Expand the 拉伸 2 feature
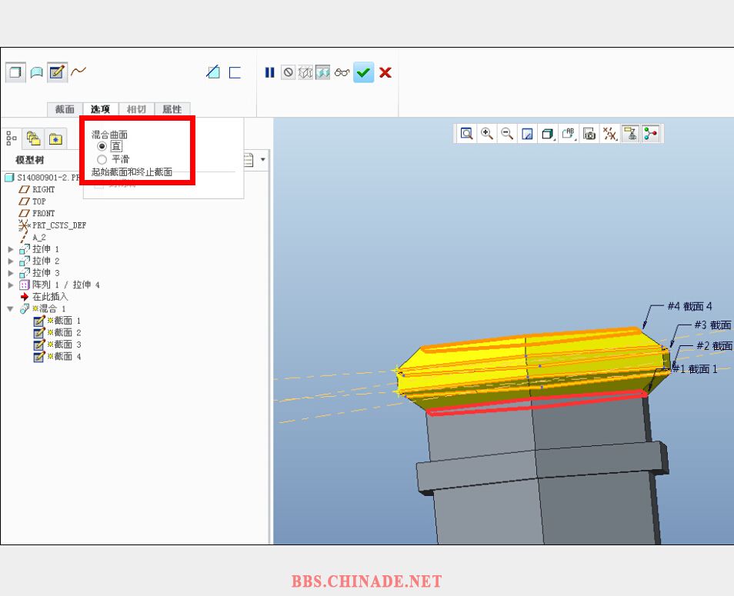734x596 pixels. [11, 261]
